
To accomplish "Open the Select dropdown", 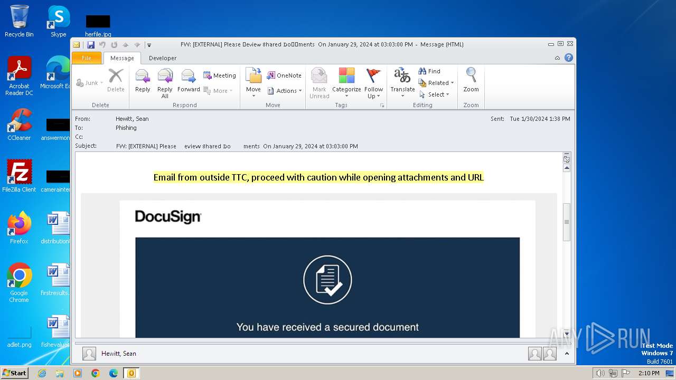I will click(434, 94).
